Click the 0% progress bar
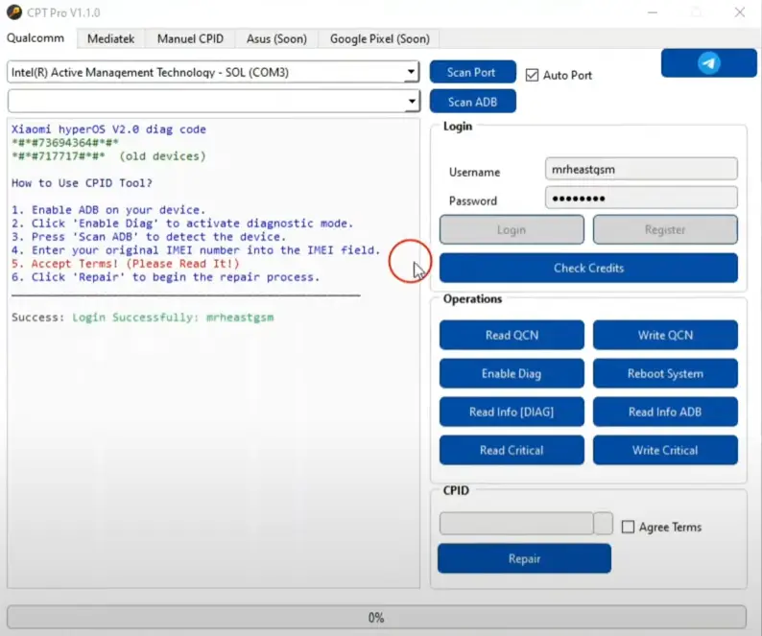This screenshot has width=762, height=636. pos(376,617)
